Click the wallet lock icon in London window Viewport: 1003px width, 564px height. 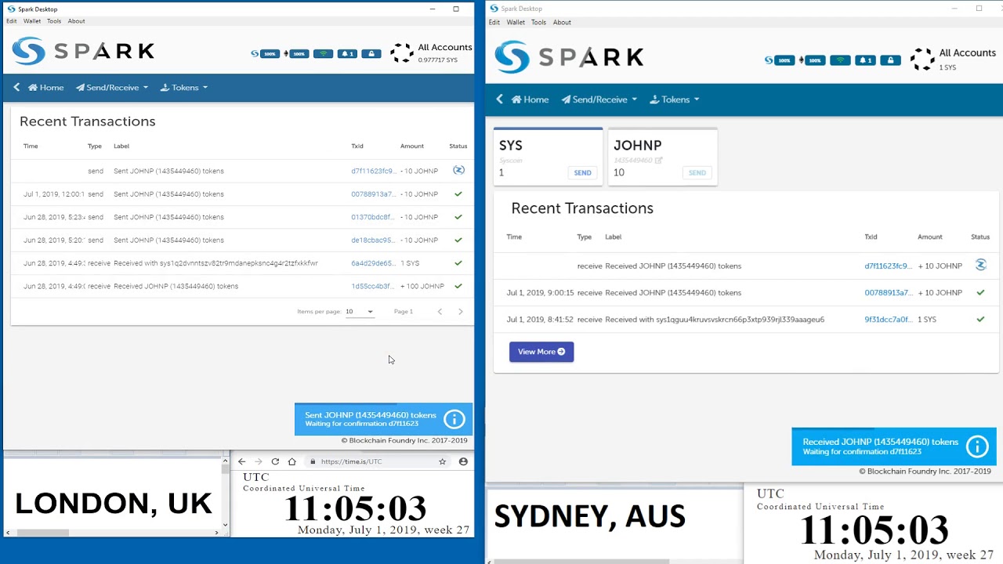371,54
